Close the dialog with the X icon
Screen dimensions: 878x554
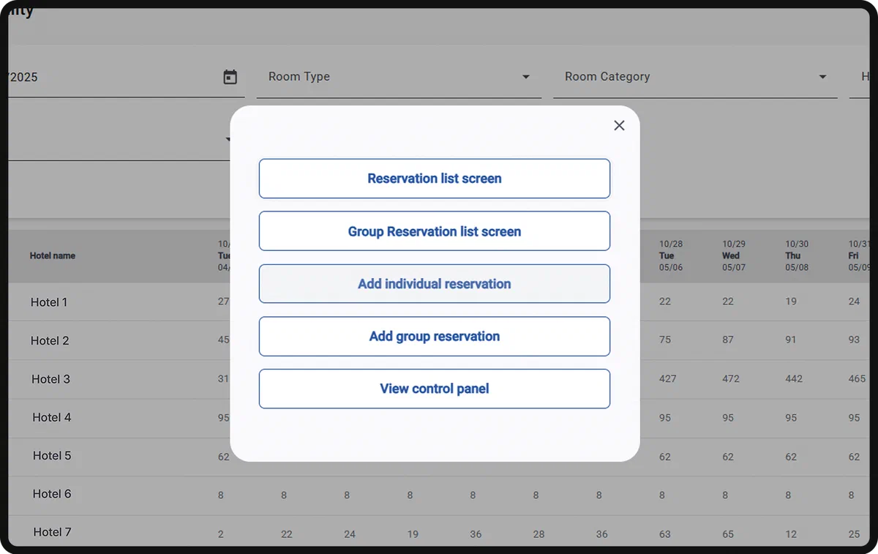click(619, 126)
